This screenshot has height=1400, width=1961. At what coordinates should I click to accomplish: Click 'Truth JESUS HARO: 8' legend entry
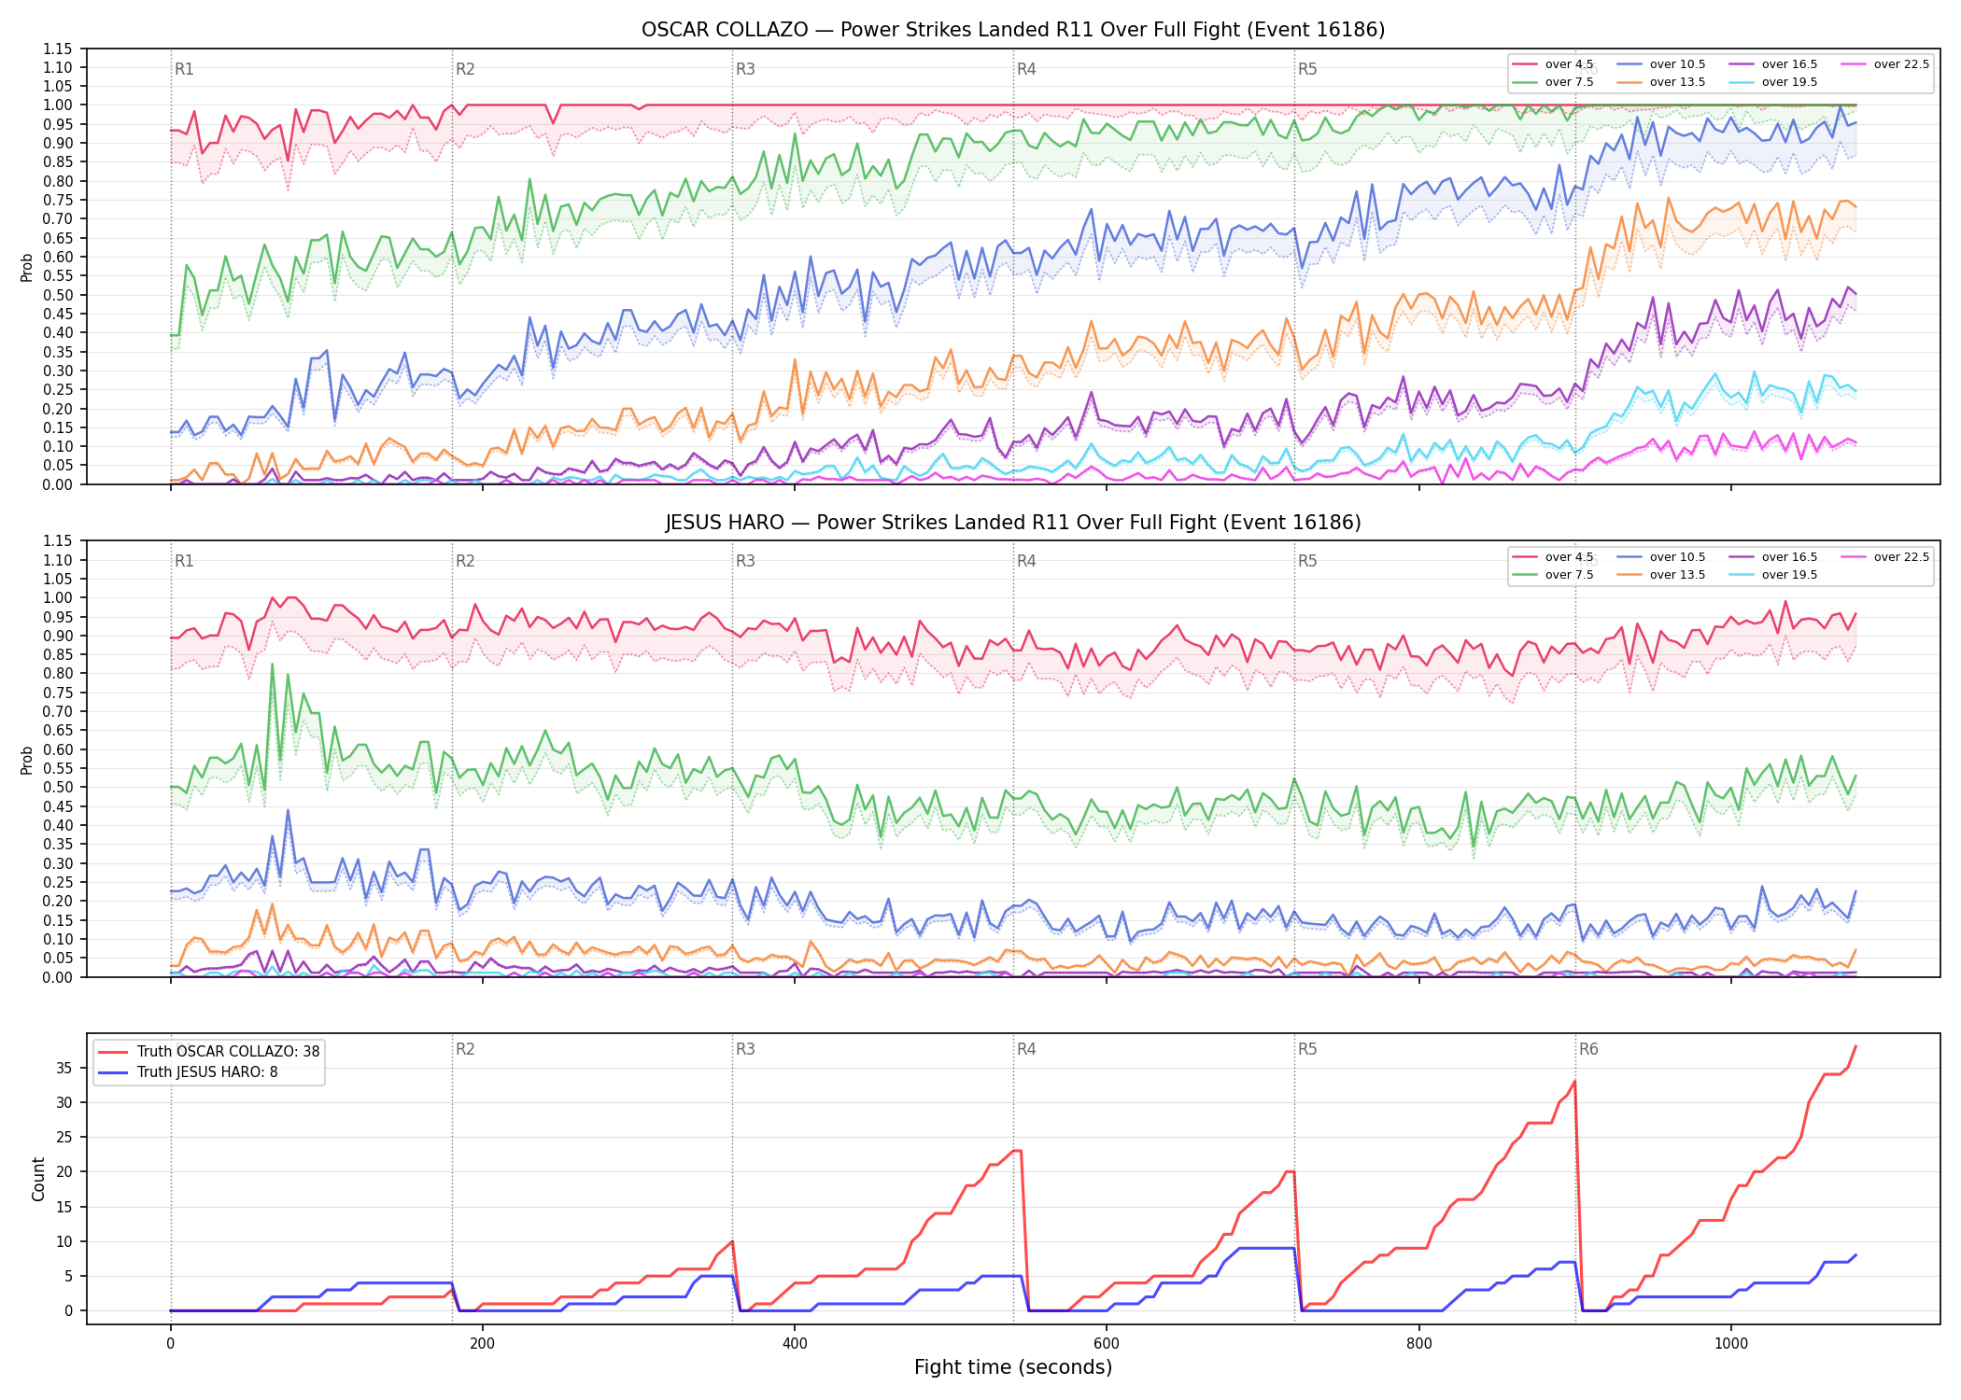click(188, 1071)
